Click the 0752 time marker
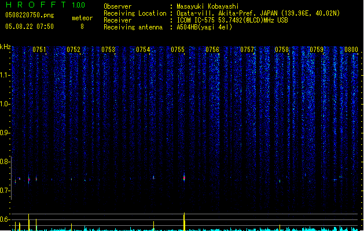 click(x=73, y=50)
